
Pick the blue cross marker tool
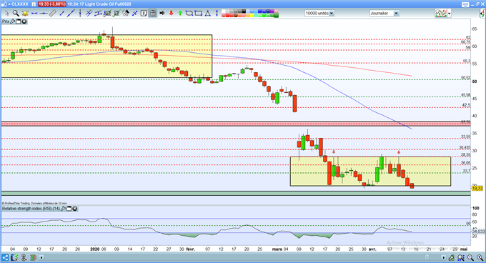pyautogui.click(x=134, y=13)
